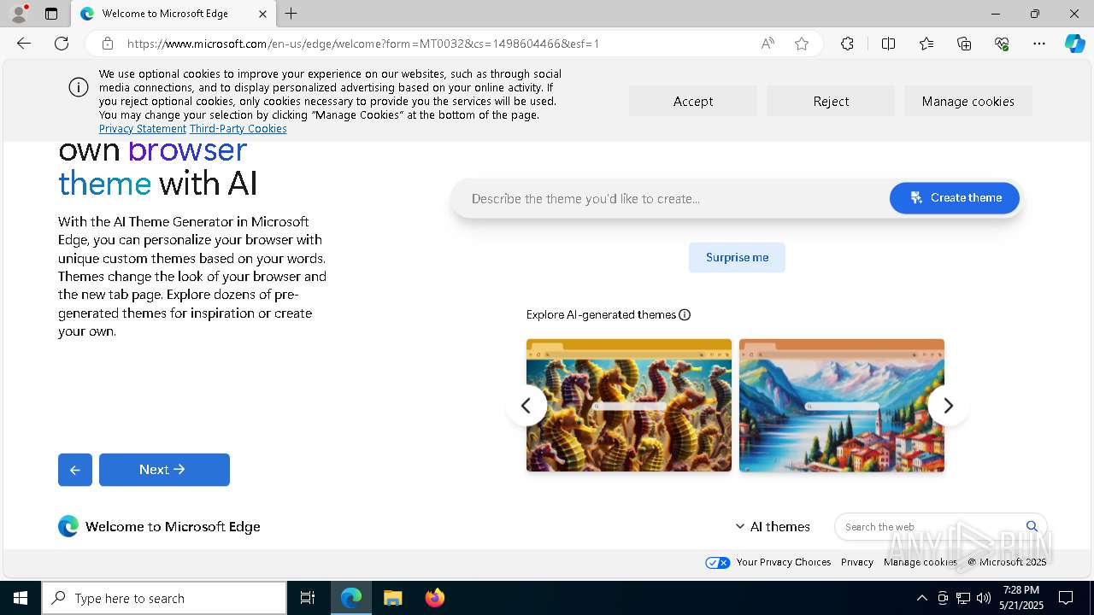This screenshot has height=615, width=1094.
Task: Open the tab actions menu icon
Action: point(51,14)
